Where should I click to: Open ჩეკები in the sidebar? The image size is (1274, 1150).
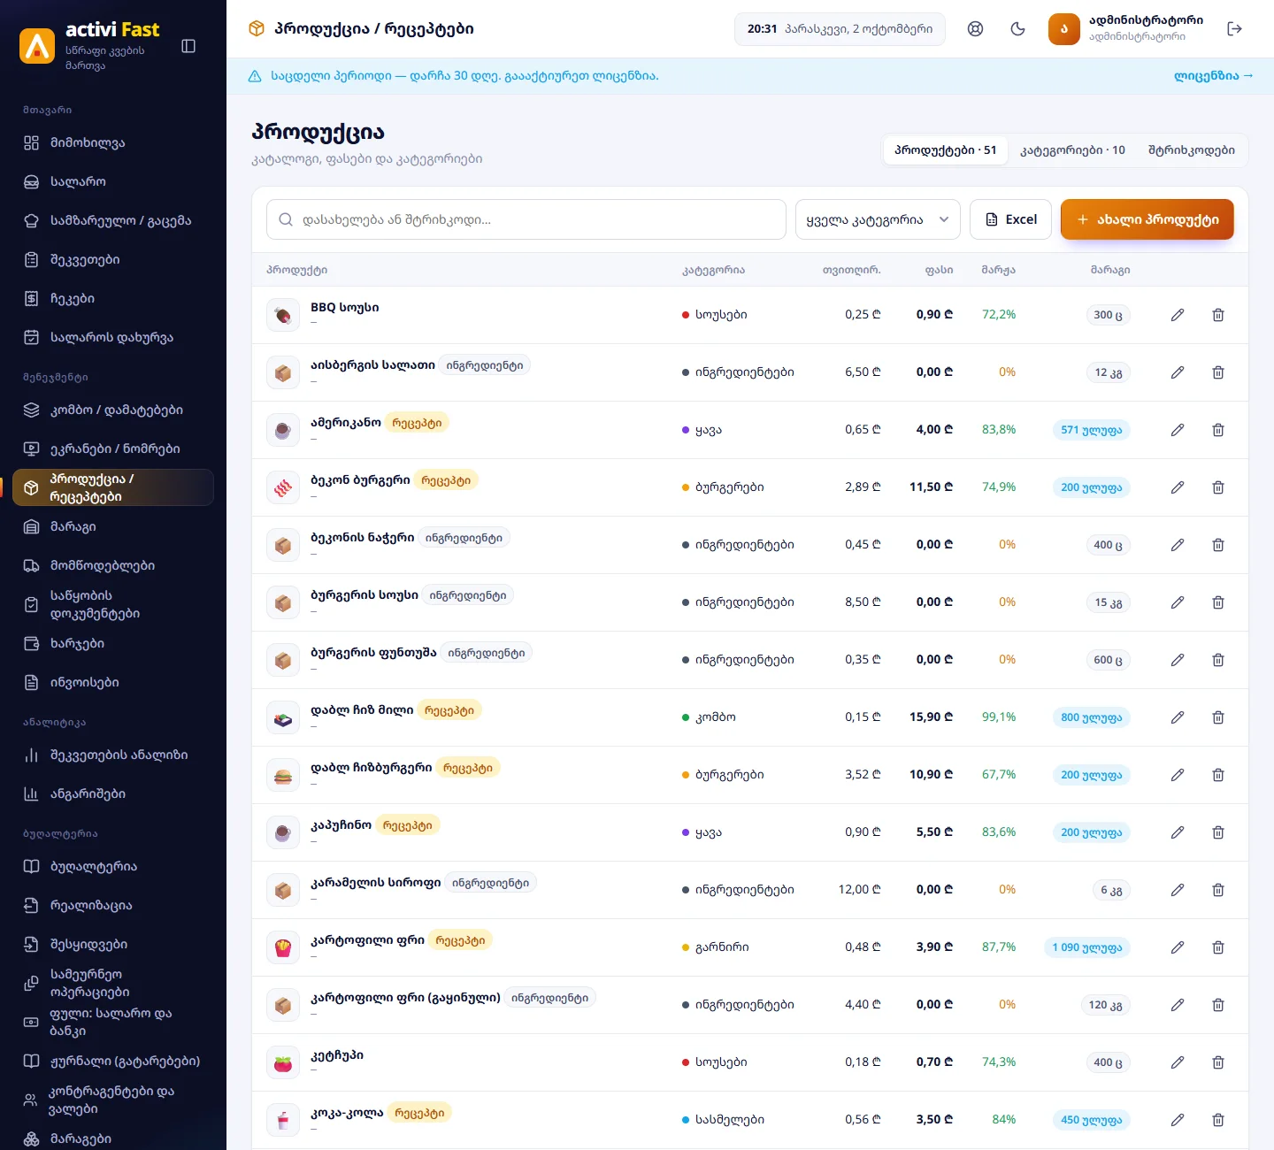click(113, 298)
